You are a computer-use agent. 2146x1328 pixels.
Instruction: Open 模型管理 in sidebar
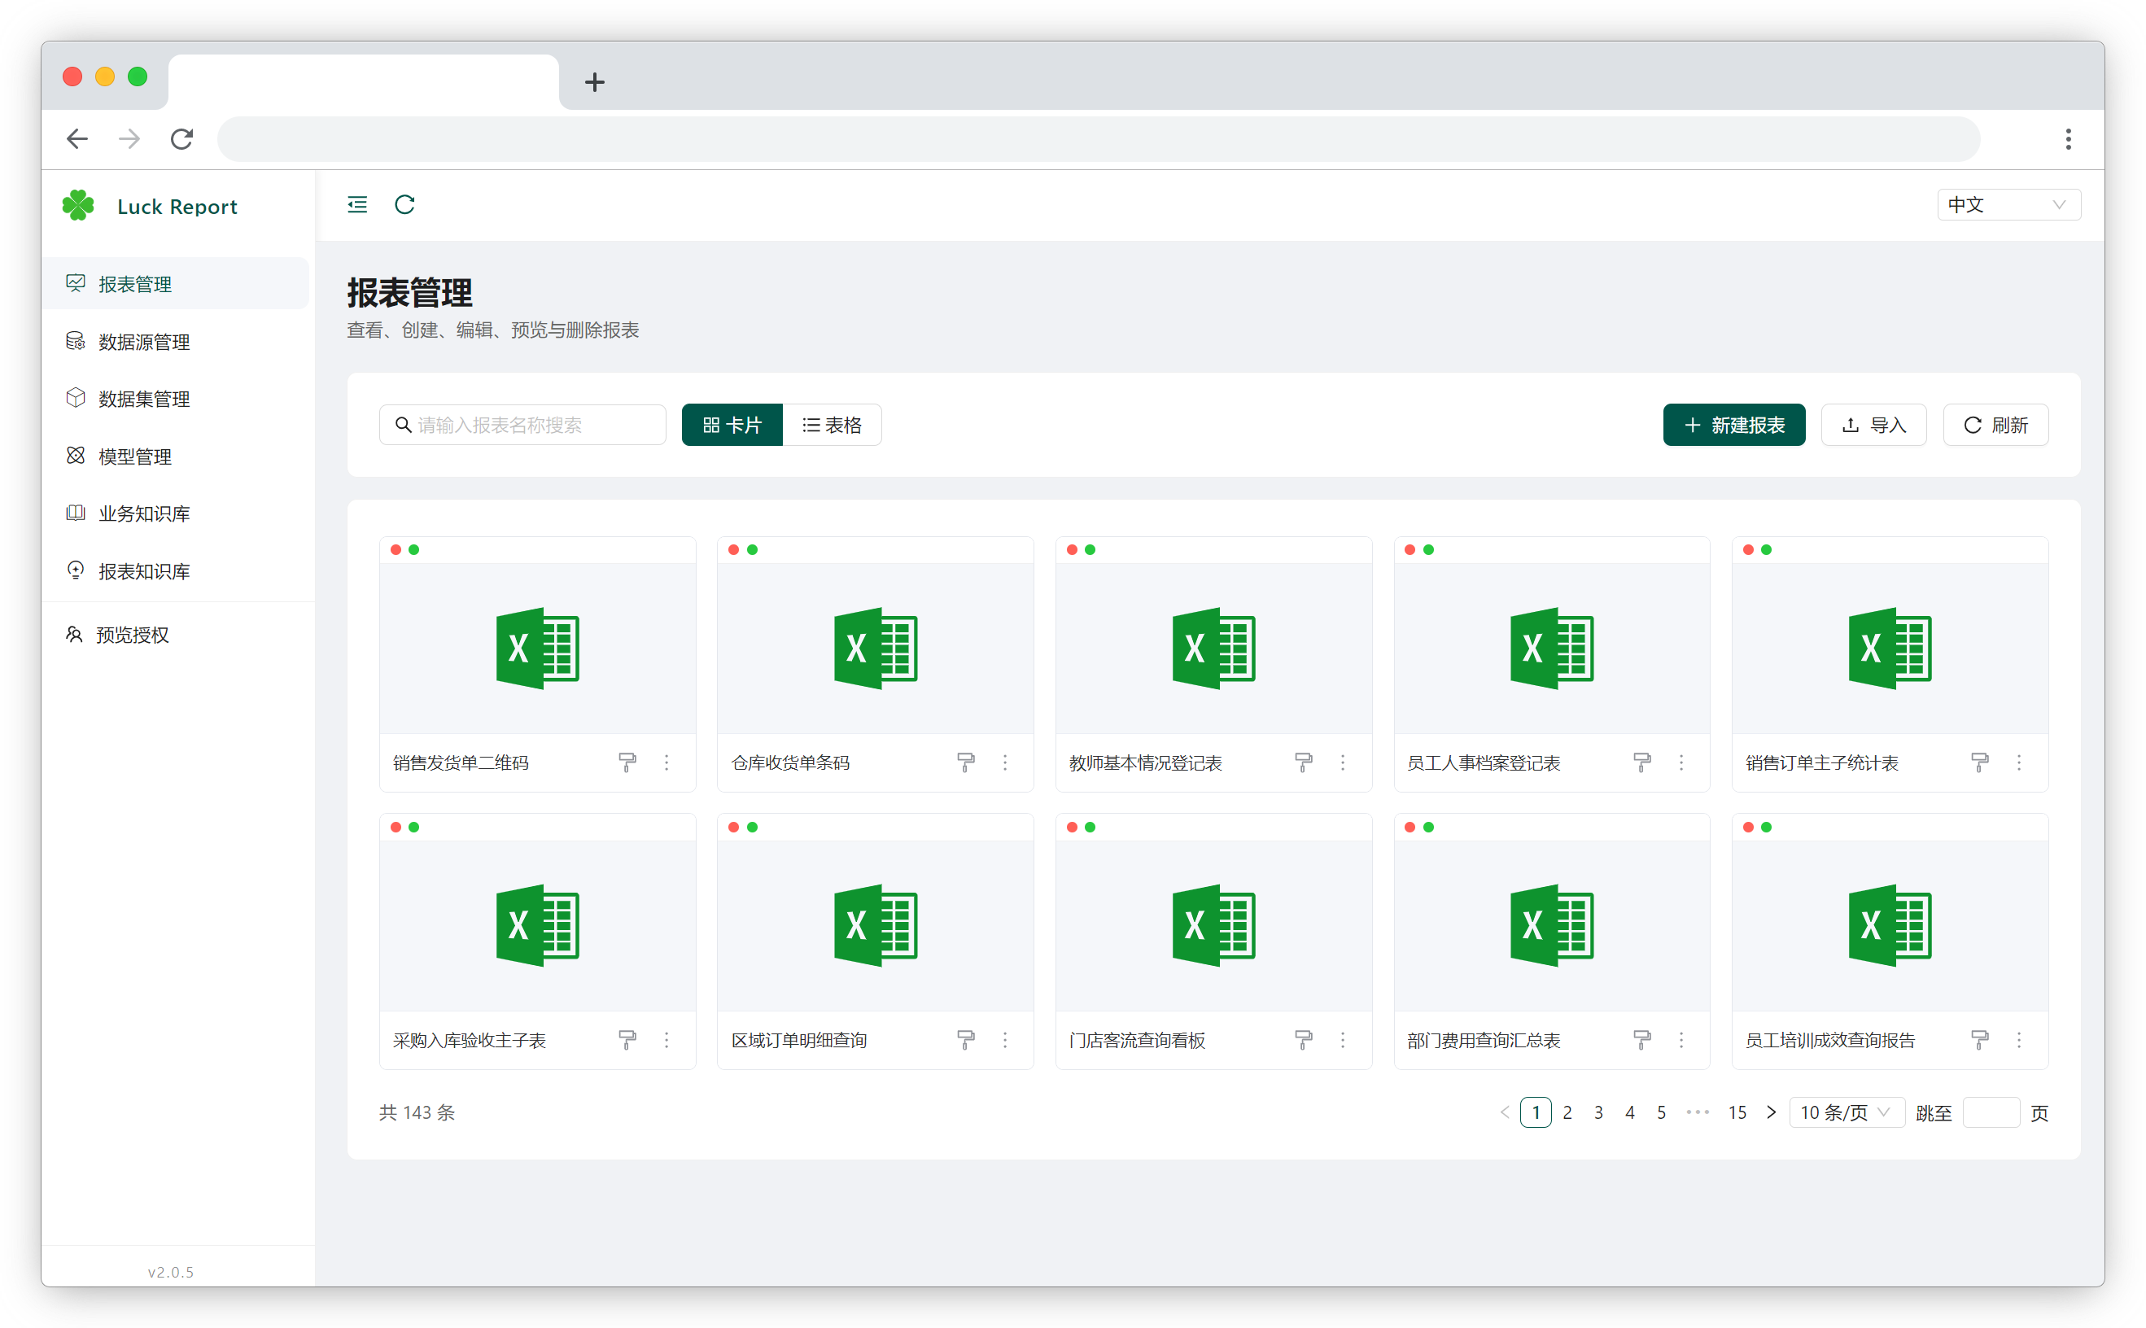point(176,456)
